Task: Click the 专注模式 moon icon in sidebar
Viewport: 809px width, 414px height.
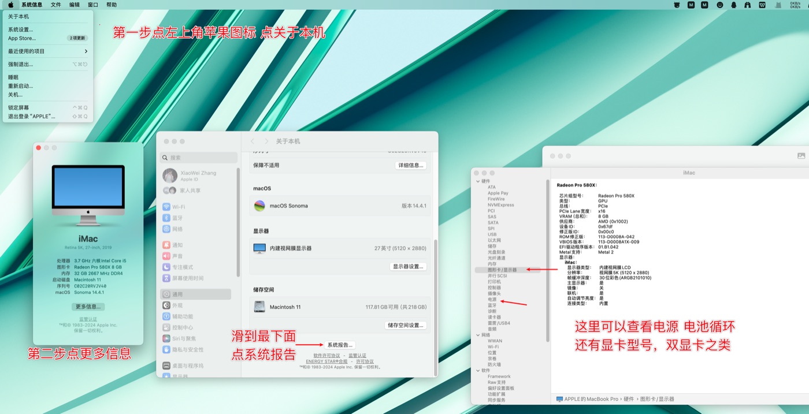Action: (166, 267)
